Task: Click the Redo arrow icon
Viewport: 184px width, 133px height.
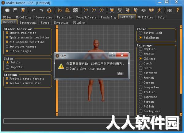Action: tap(41, 10)
